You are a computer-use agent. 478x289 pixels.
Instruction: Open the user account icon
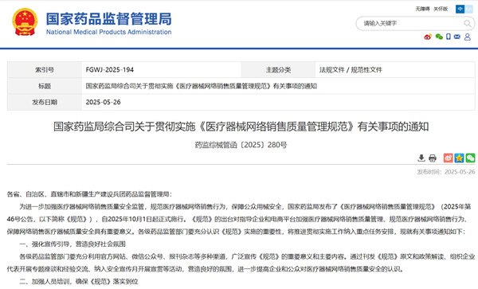click(468, 37)
